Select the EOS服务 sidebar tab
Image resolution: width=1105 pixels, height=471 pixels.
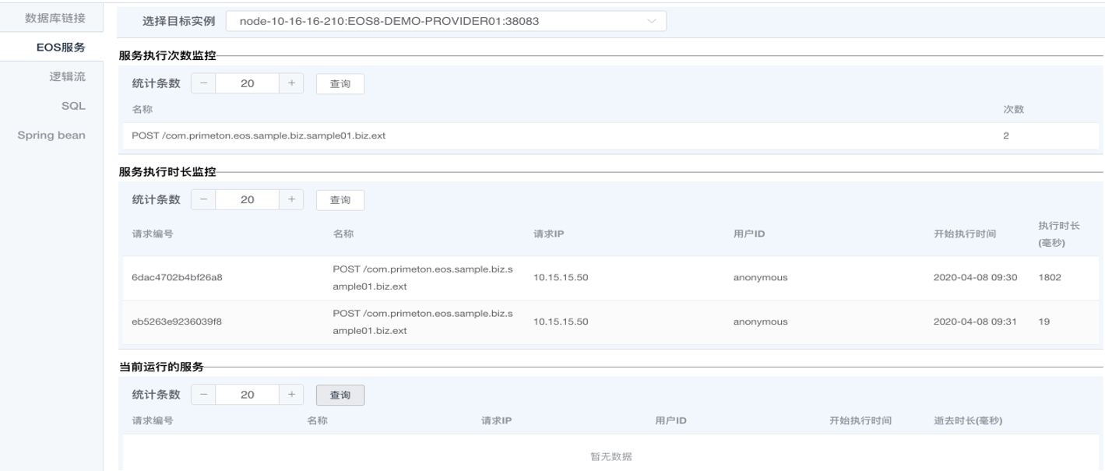[61, 47]
